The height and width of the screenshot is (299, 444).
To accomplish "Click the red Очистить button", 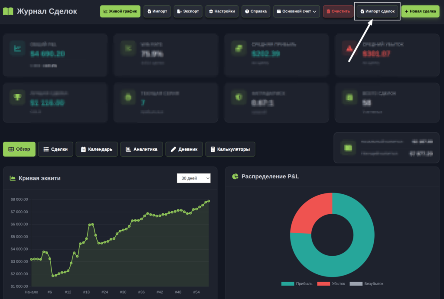I will (337, 11).
